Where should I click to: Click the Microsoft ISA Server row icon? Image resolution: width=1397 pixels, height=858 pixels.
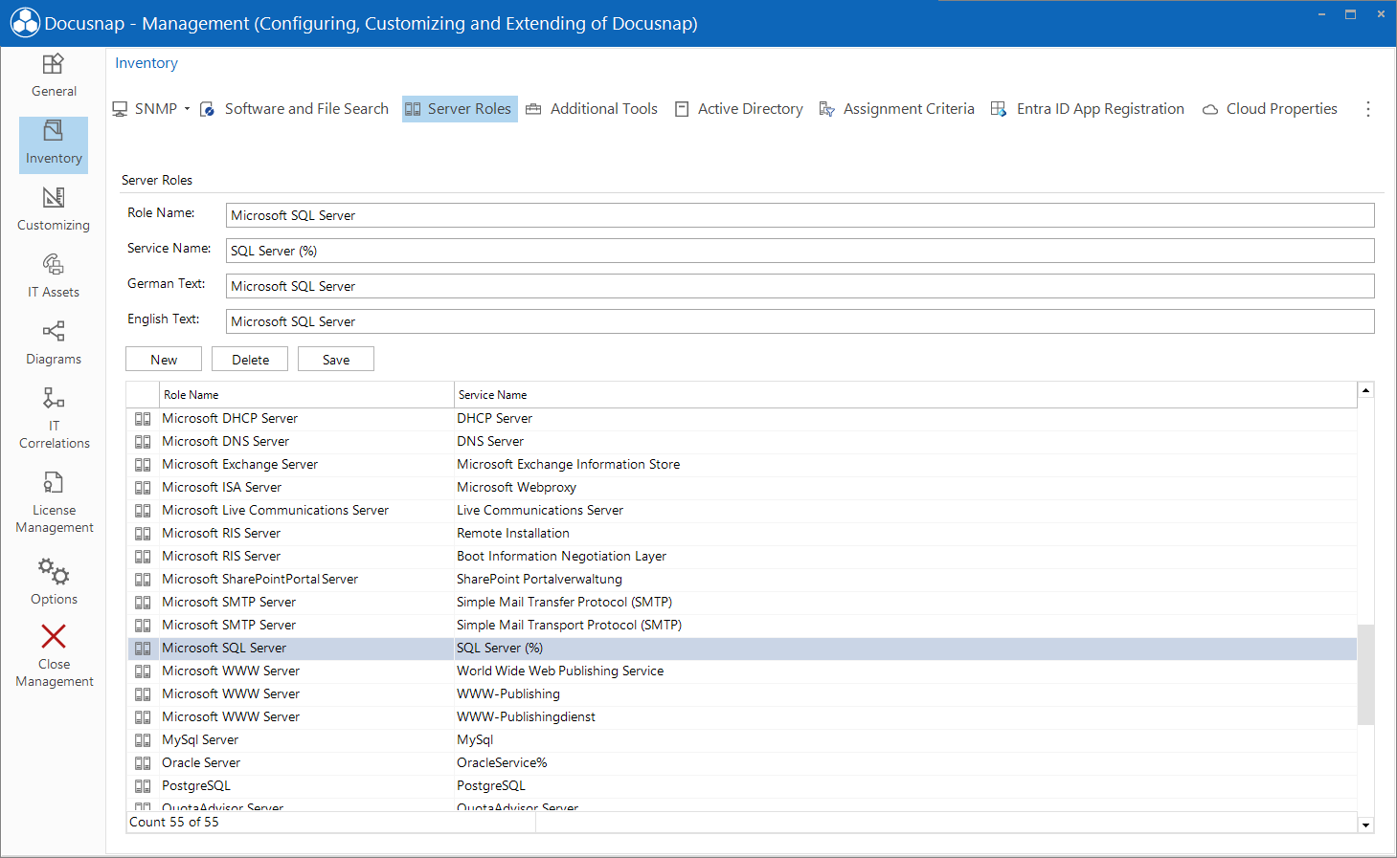pos(143,488)
